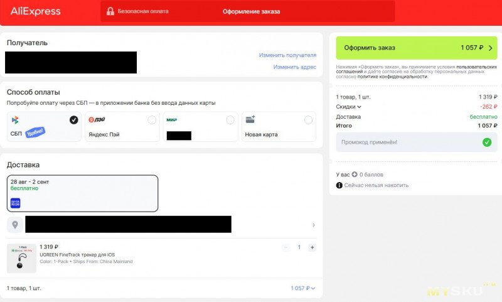Click the 'Безопасная оплата' header label
Image resolution: width=502 pixels, height=302 pixels.
(143, 11)
